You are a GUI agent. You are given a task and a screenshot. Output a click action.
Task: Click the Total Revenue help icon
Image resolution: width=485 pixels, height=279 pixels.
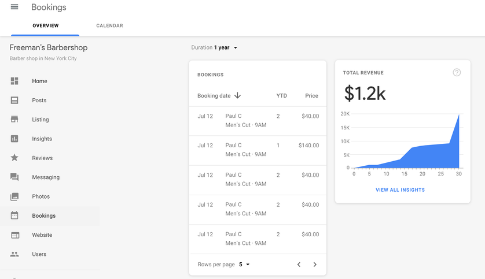(457, 73)
